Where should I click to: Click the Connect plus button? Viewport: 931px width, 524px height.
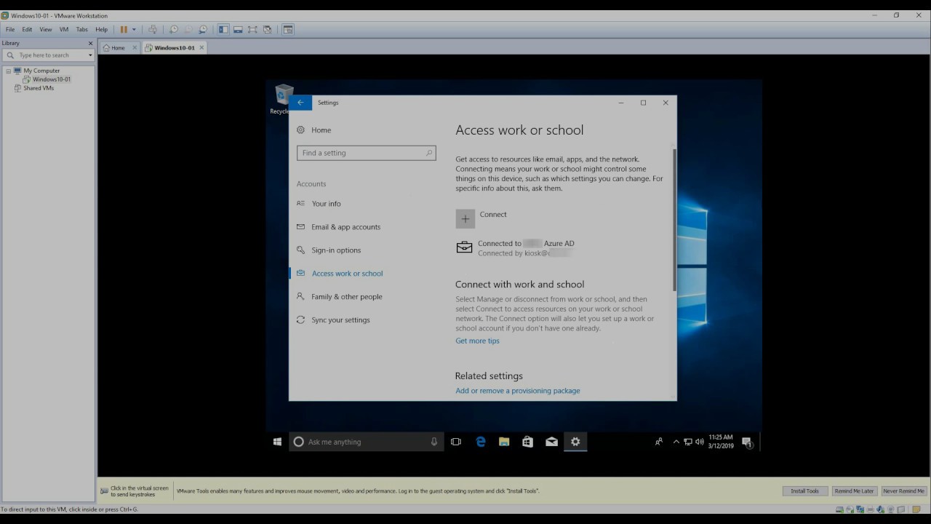coord(465,219)
